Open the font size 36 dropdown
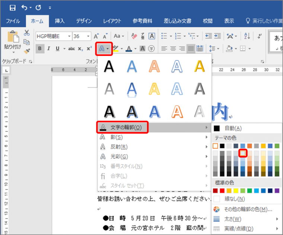 pyautogui.click(x=88, y=36)
